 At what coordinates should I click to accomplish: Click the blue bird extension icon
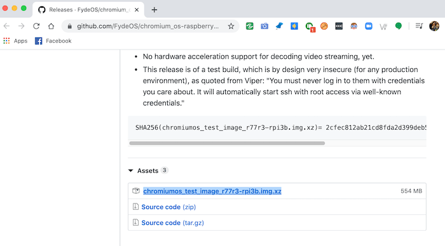click(279, 26)
